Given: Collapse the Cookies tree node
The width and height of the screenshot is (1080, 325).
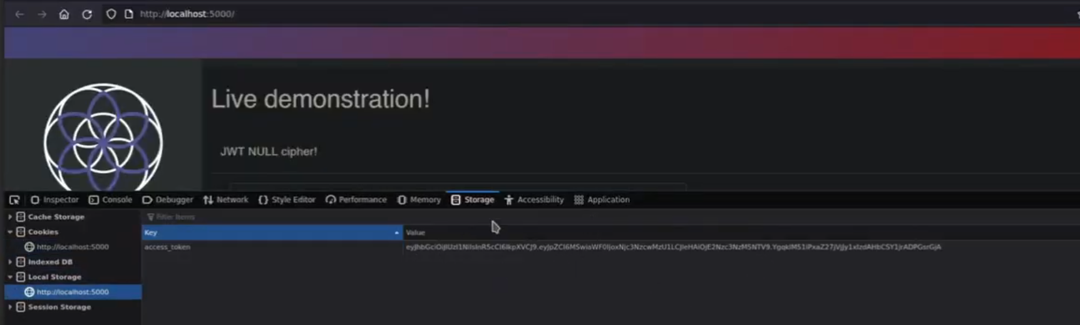Looking at the screenshot, I should pyautogui.click(x=10, y=232).
